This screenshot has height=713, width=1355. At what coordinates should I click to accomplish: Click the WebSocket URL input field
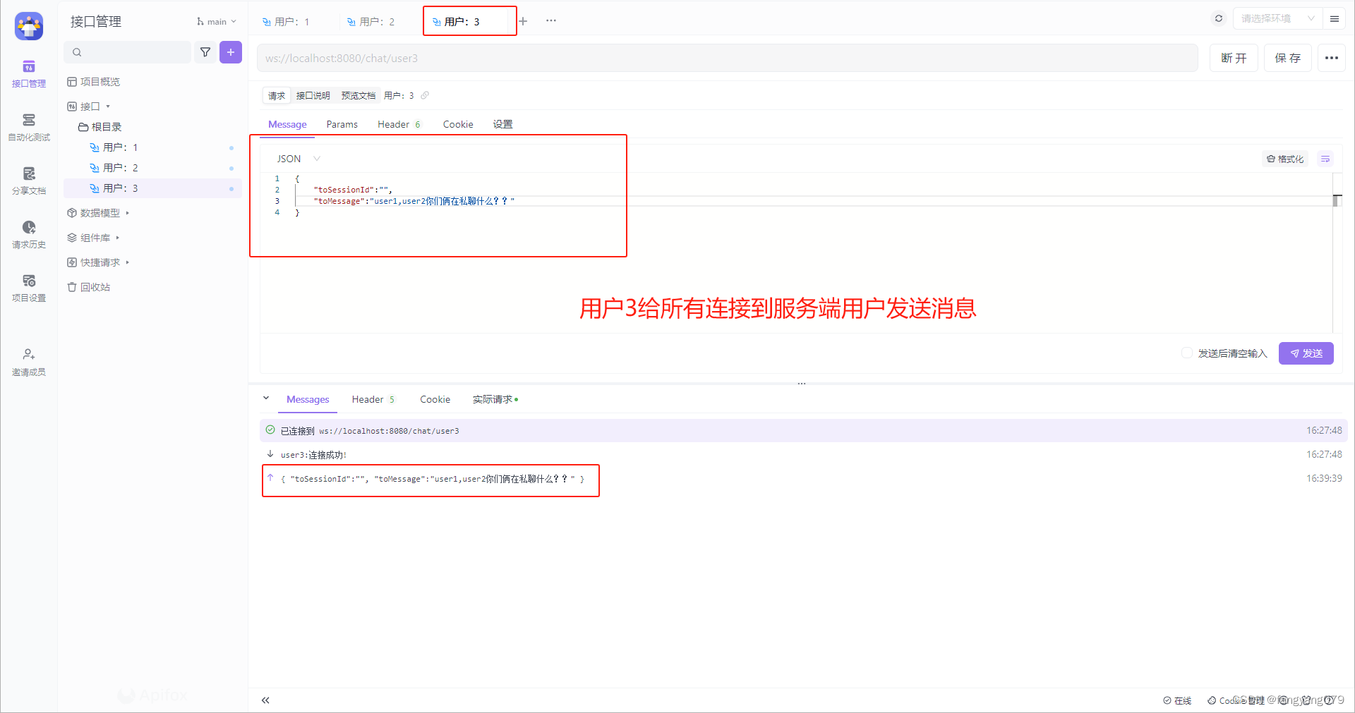pyautogui.click(x=727, y=58)
